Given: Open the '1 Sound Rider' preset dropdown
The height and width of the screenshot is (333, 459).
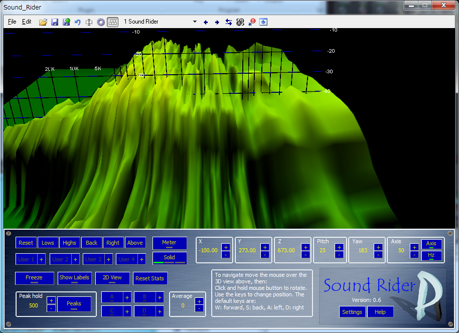Looking at the screenshot, I should click(195, 22).
